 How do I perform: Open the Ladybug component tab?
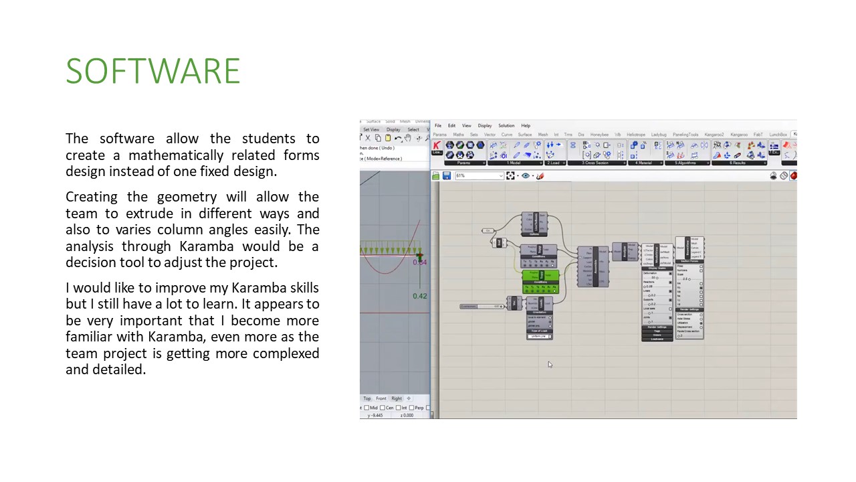point(659,135)
